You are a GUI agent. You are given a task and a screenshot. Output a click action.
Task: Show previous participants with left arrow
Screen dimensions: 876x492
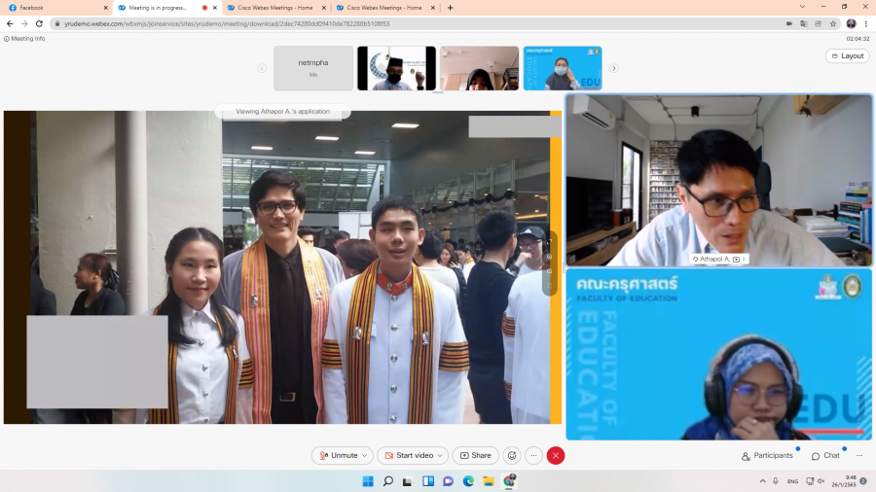tap(262, 68)
